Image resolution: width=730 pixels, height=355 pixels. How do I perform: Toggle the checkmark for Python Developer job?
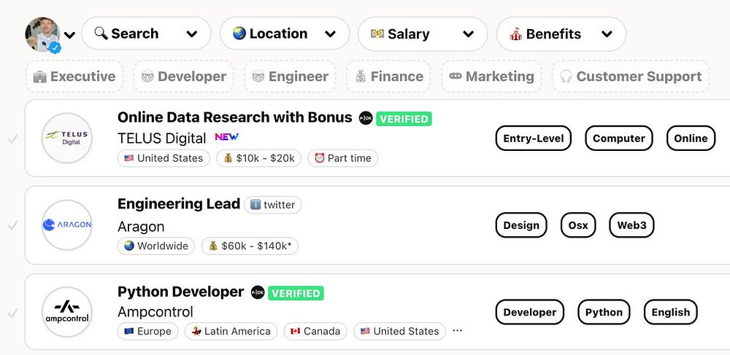click(x=12, y=313)
